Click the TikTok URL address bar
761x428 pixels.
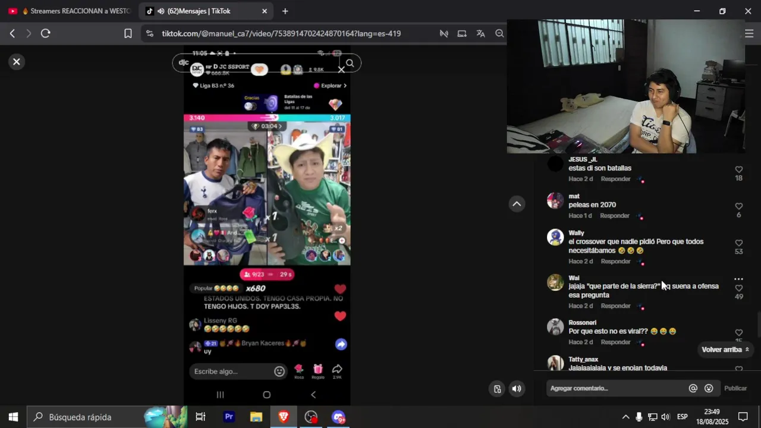(281, 33)
